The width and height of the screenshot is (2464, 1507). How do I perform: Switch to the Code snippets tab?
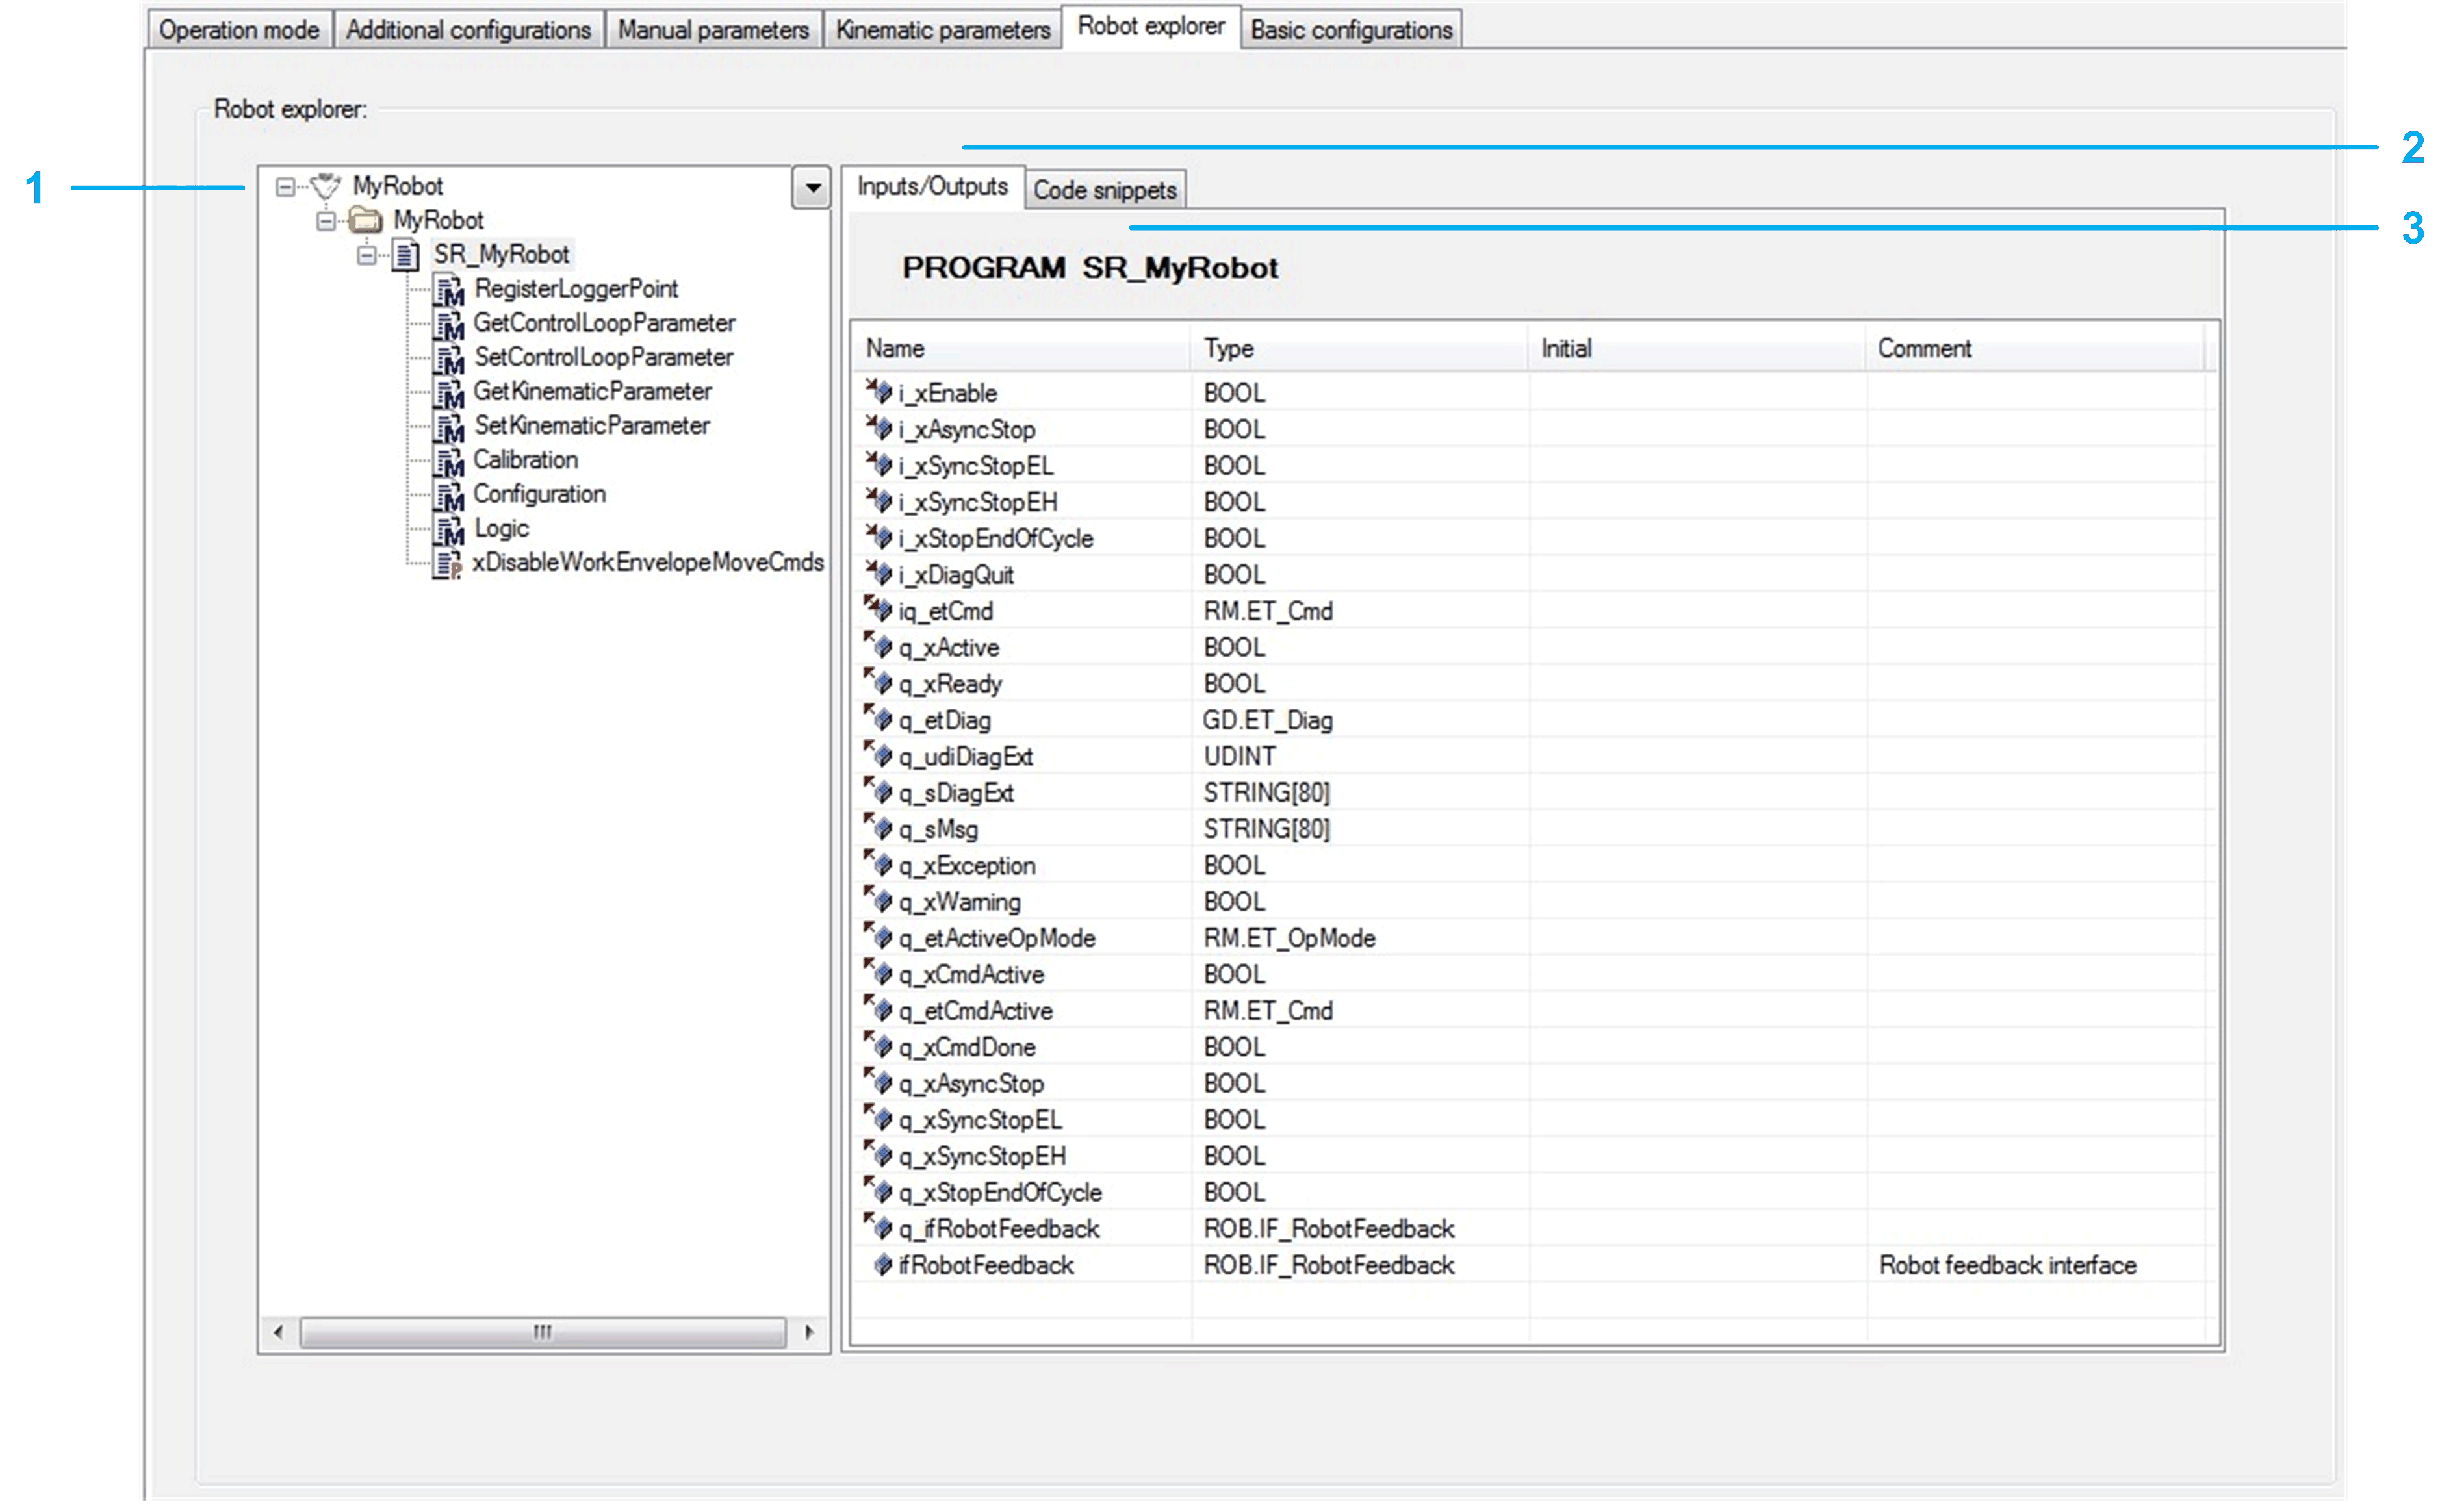(x=1105, y=190)
